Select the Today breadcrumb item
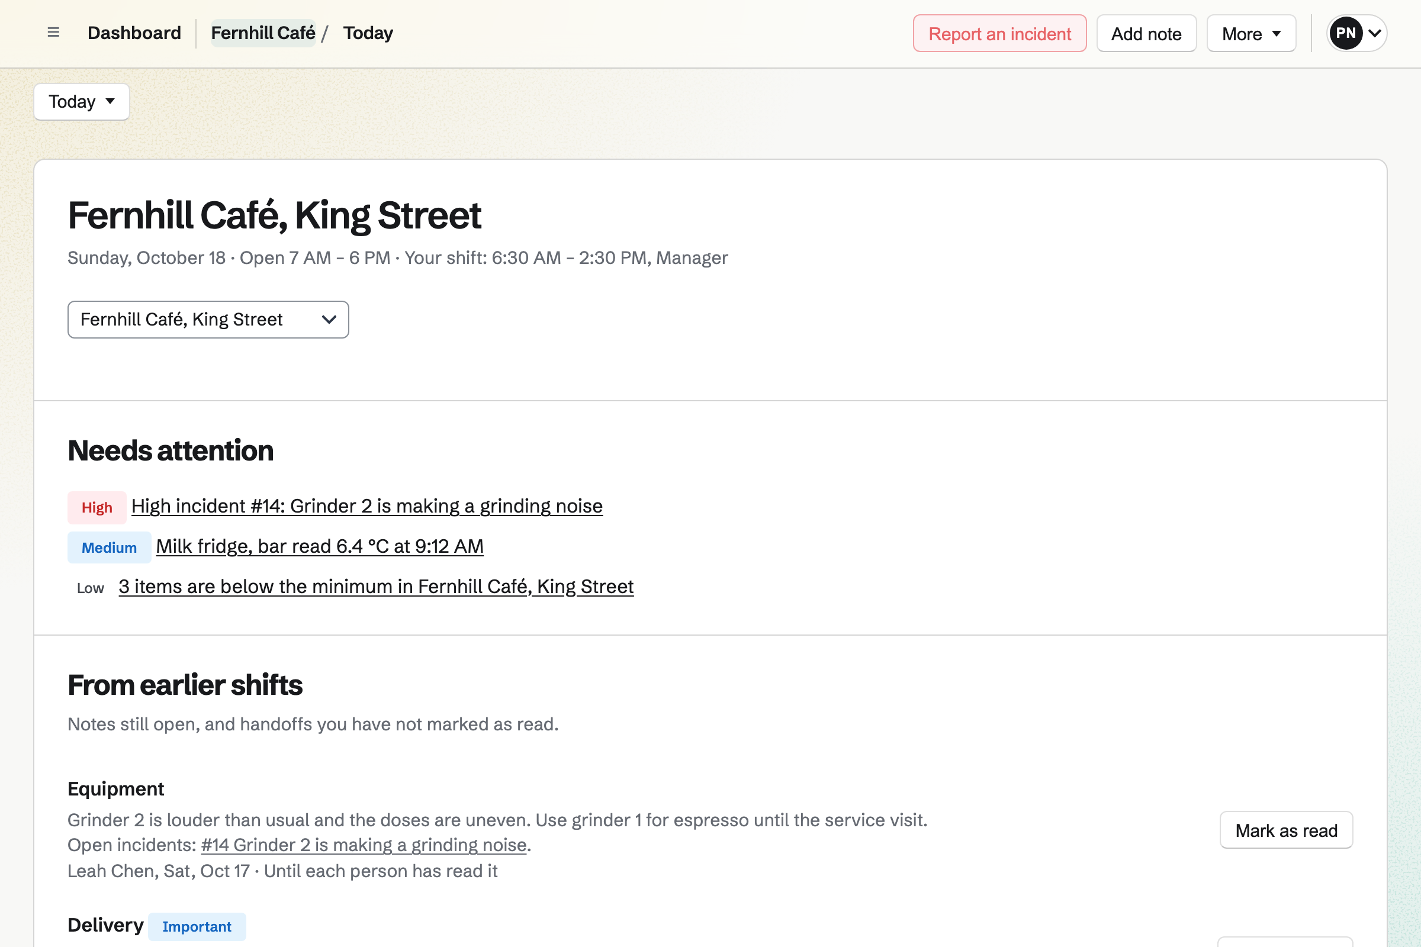The width and height of the screenshot is (1421, 947). click(368, 33)
